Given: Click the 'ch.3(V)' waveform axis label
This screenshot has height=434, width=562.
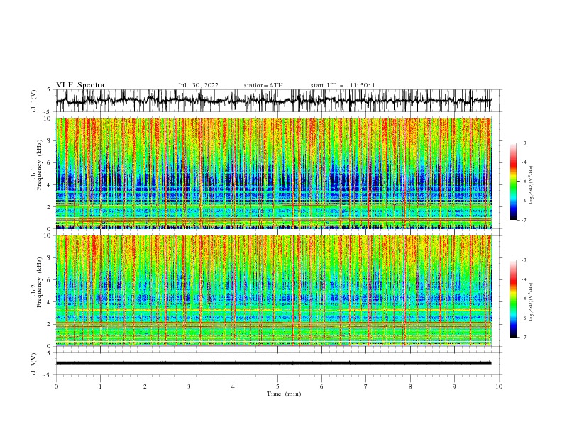Looking at the screenshot, I should (x=34, y=364).
